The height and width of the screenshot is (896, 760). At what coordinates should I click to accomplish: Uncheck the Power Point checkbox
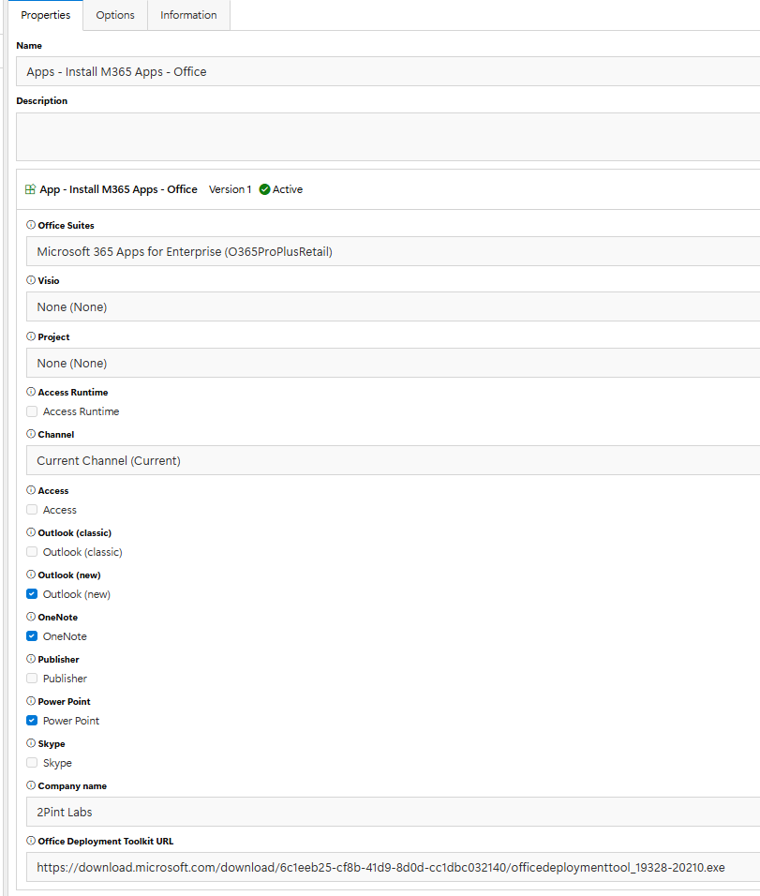[32, 721]
